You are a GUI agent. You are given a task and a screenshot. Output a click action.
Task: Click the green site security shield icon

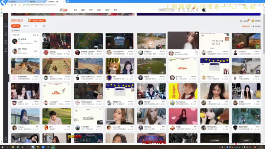coord(24,5)
